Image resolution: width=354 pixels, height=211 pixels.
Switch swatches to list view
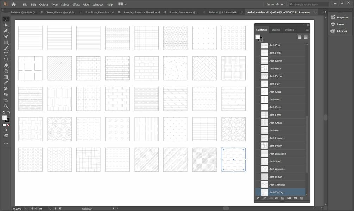point(300,37)
